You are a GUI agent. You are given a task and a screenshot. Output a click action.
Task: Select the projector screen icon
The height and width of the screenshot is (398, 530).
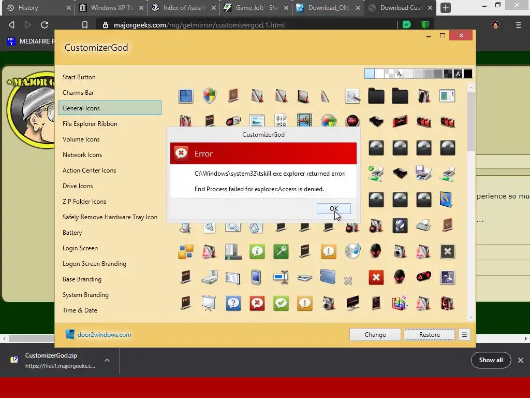(209, 303)
